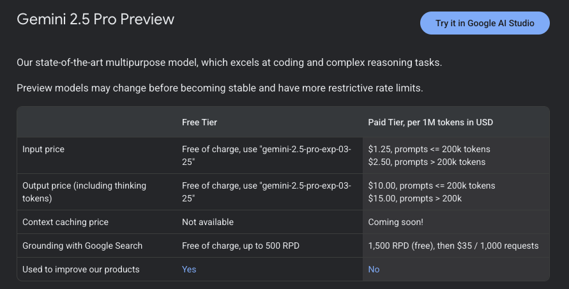Open the Yes link in Free Tier column
Viewport: 569px width, 289px height.
pyautogui.click(x=189, y=269)
